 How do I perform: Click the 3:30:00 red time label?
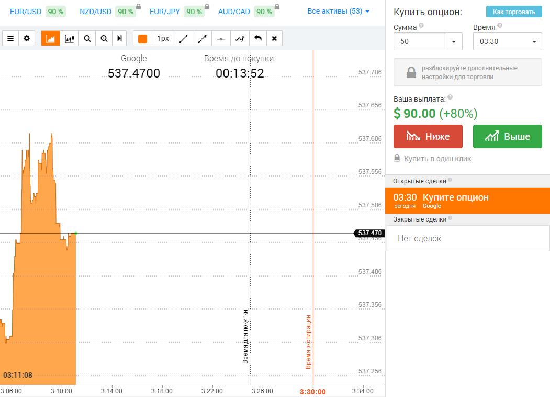[312, 392]
